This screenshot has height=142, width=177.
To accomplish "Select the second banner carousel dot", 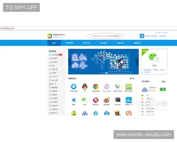I will click(103, 73).
